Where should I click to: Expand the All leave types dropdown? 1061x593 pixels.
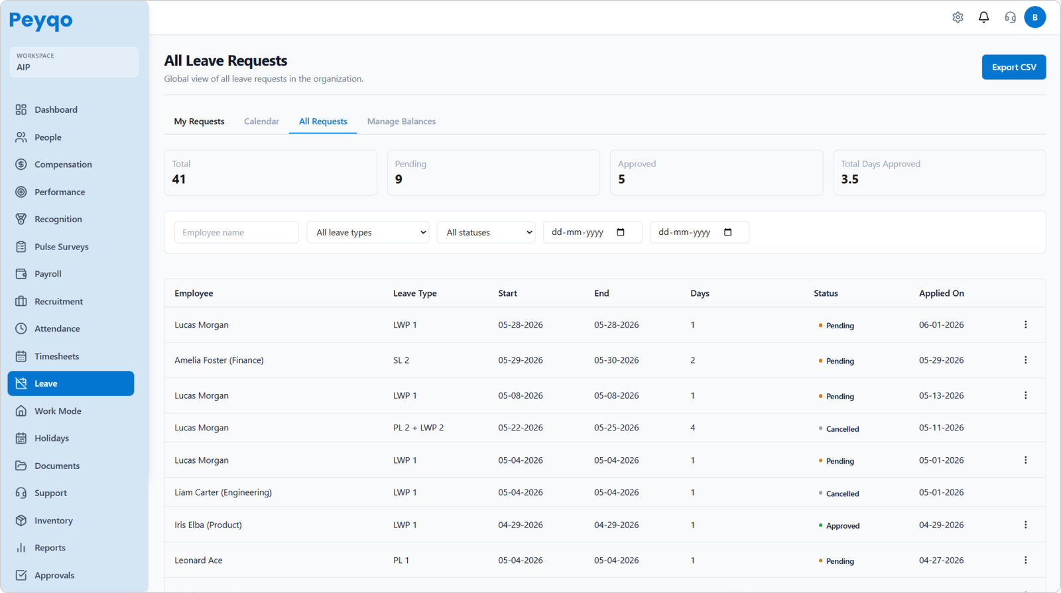(x=368, y=232)
